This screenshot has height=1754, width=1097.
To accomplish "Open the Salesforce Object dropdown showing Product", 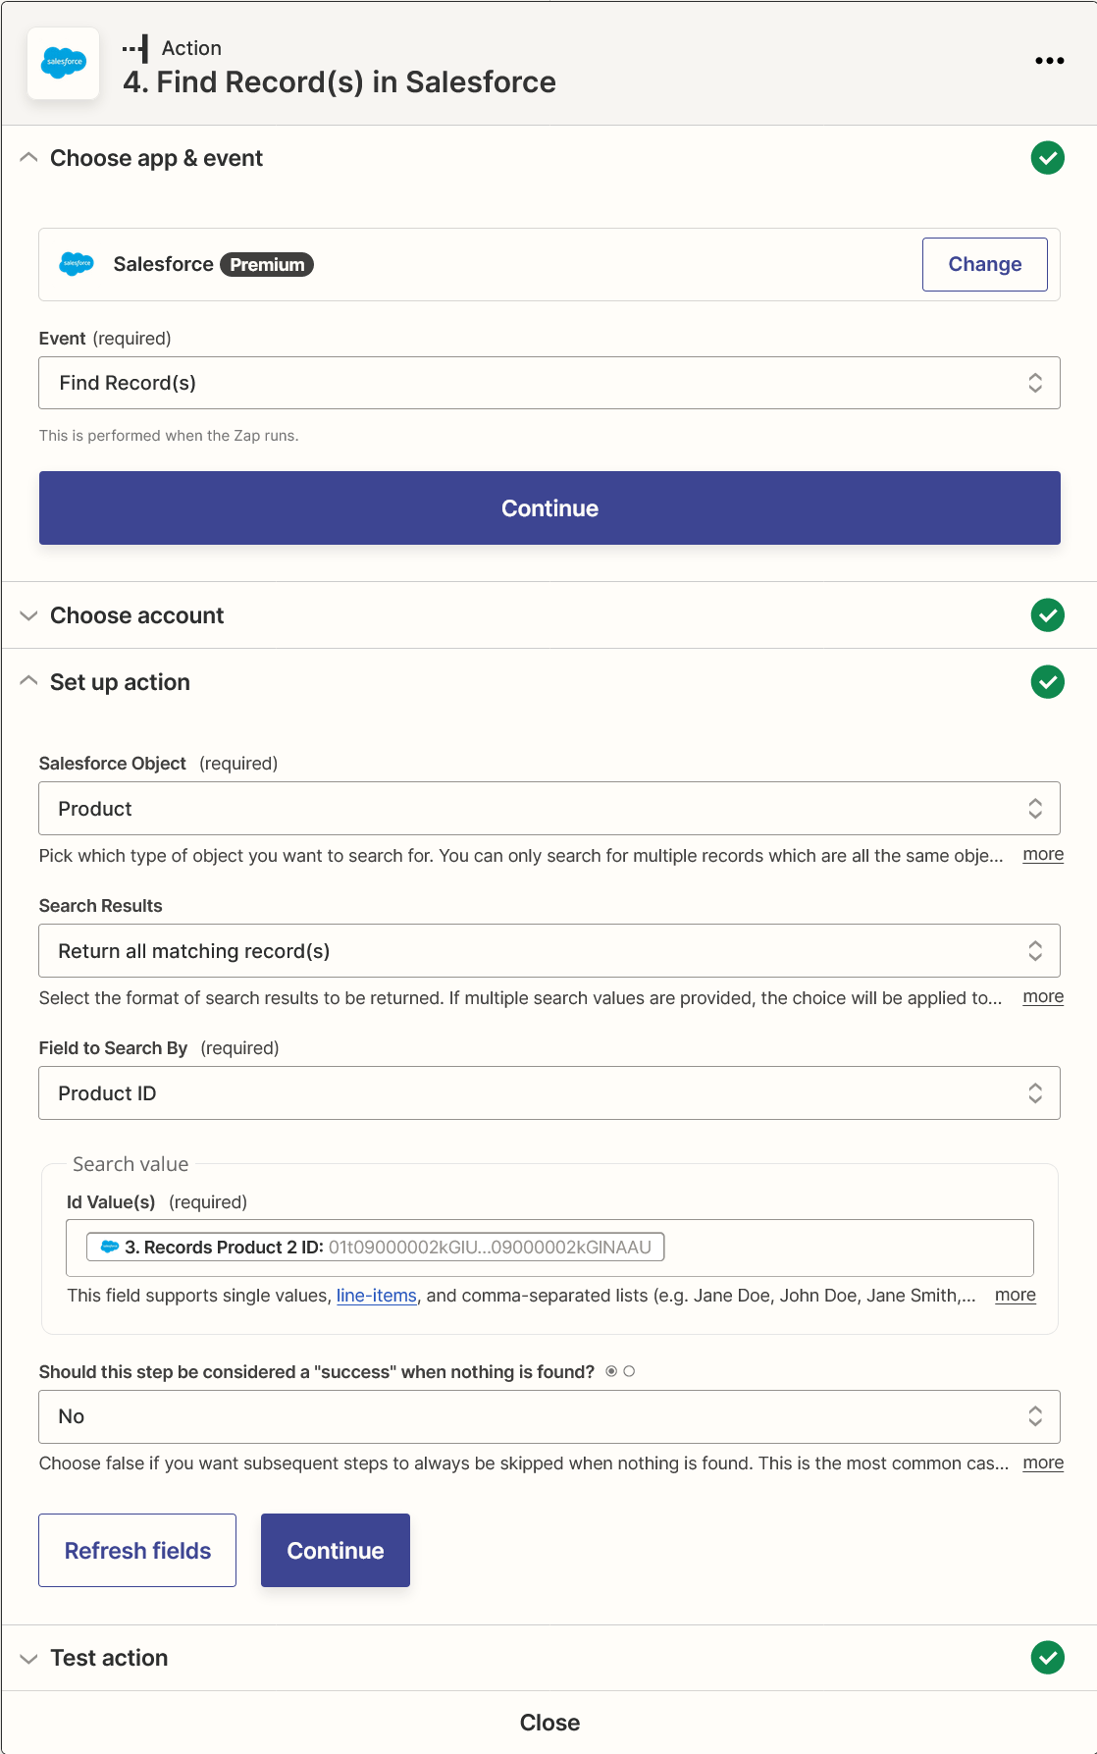I will pos(548,809).
